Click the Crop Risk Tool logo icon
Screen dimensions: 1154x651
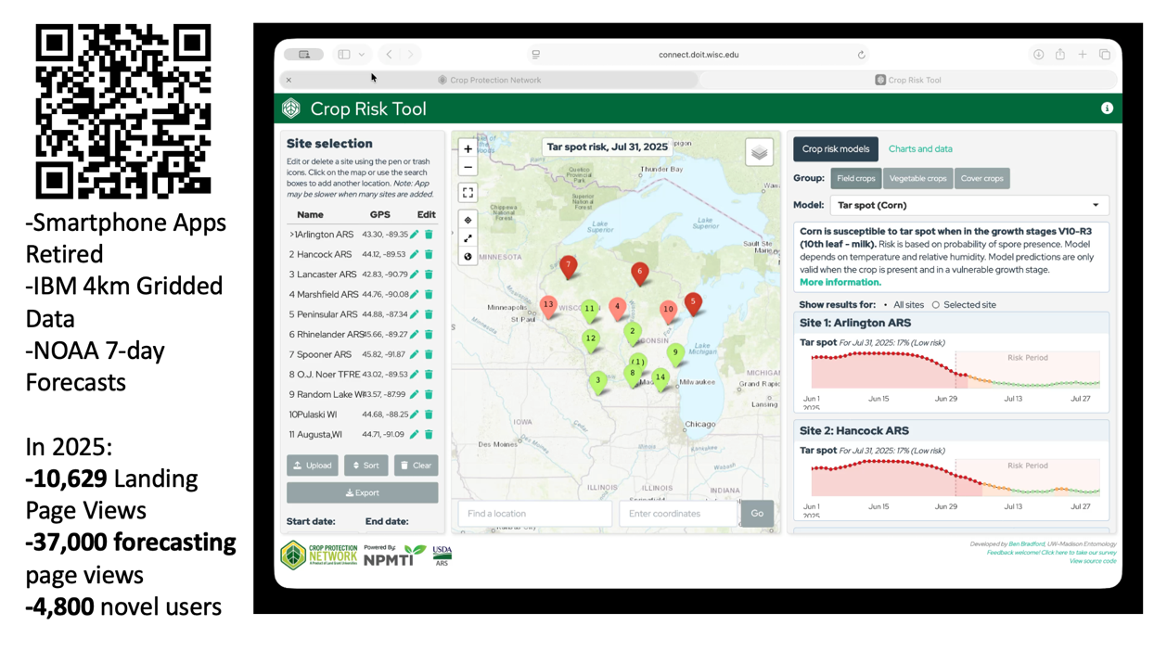[x=291, y=108]
